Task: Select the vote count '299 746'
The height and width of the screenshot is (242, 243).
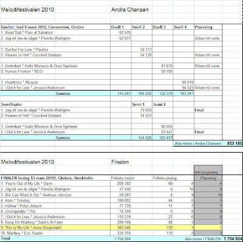Action: click(124, 222)
